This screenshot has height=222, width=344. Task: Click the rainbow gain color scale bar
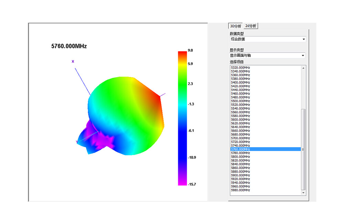182,118
